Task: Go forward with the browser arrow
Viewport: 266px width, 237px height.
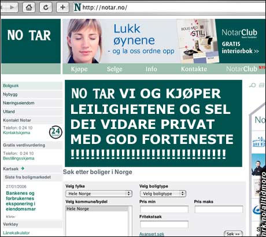Action: (x=12, y=8)
